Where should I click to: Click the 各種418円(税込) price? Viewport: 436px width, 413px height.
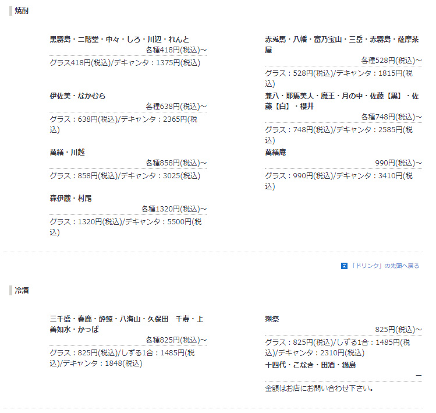tap(176, 50)
